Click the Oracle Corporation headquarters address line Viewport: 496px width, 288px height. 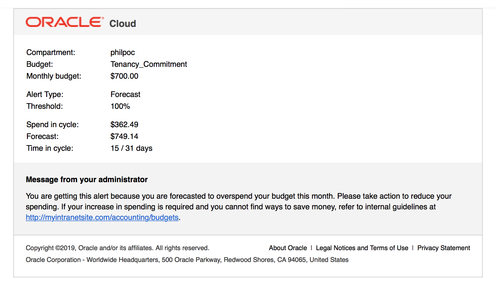coord(187,260)
